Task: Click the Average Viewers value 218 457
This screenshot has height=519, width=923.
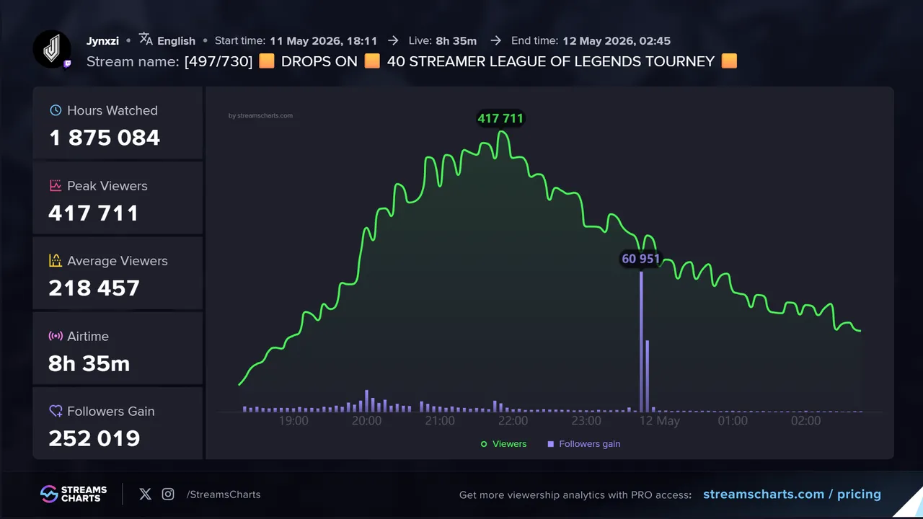Action: click(94, 288)
